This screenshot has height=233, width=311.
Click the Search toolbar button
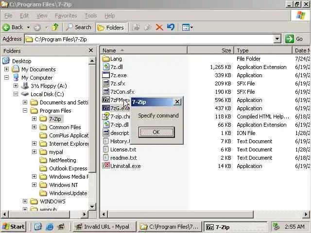[x=79, y=27]
